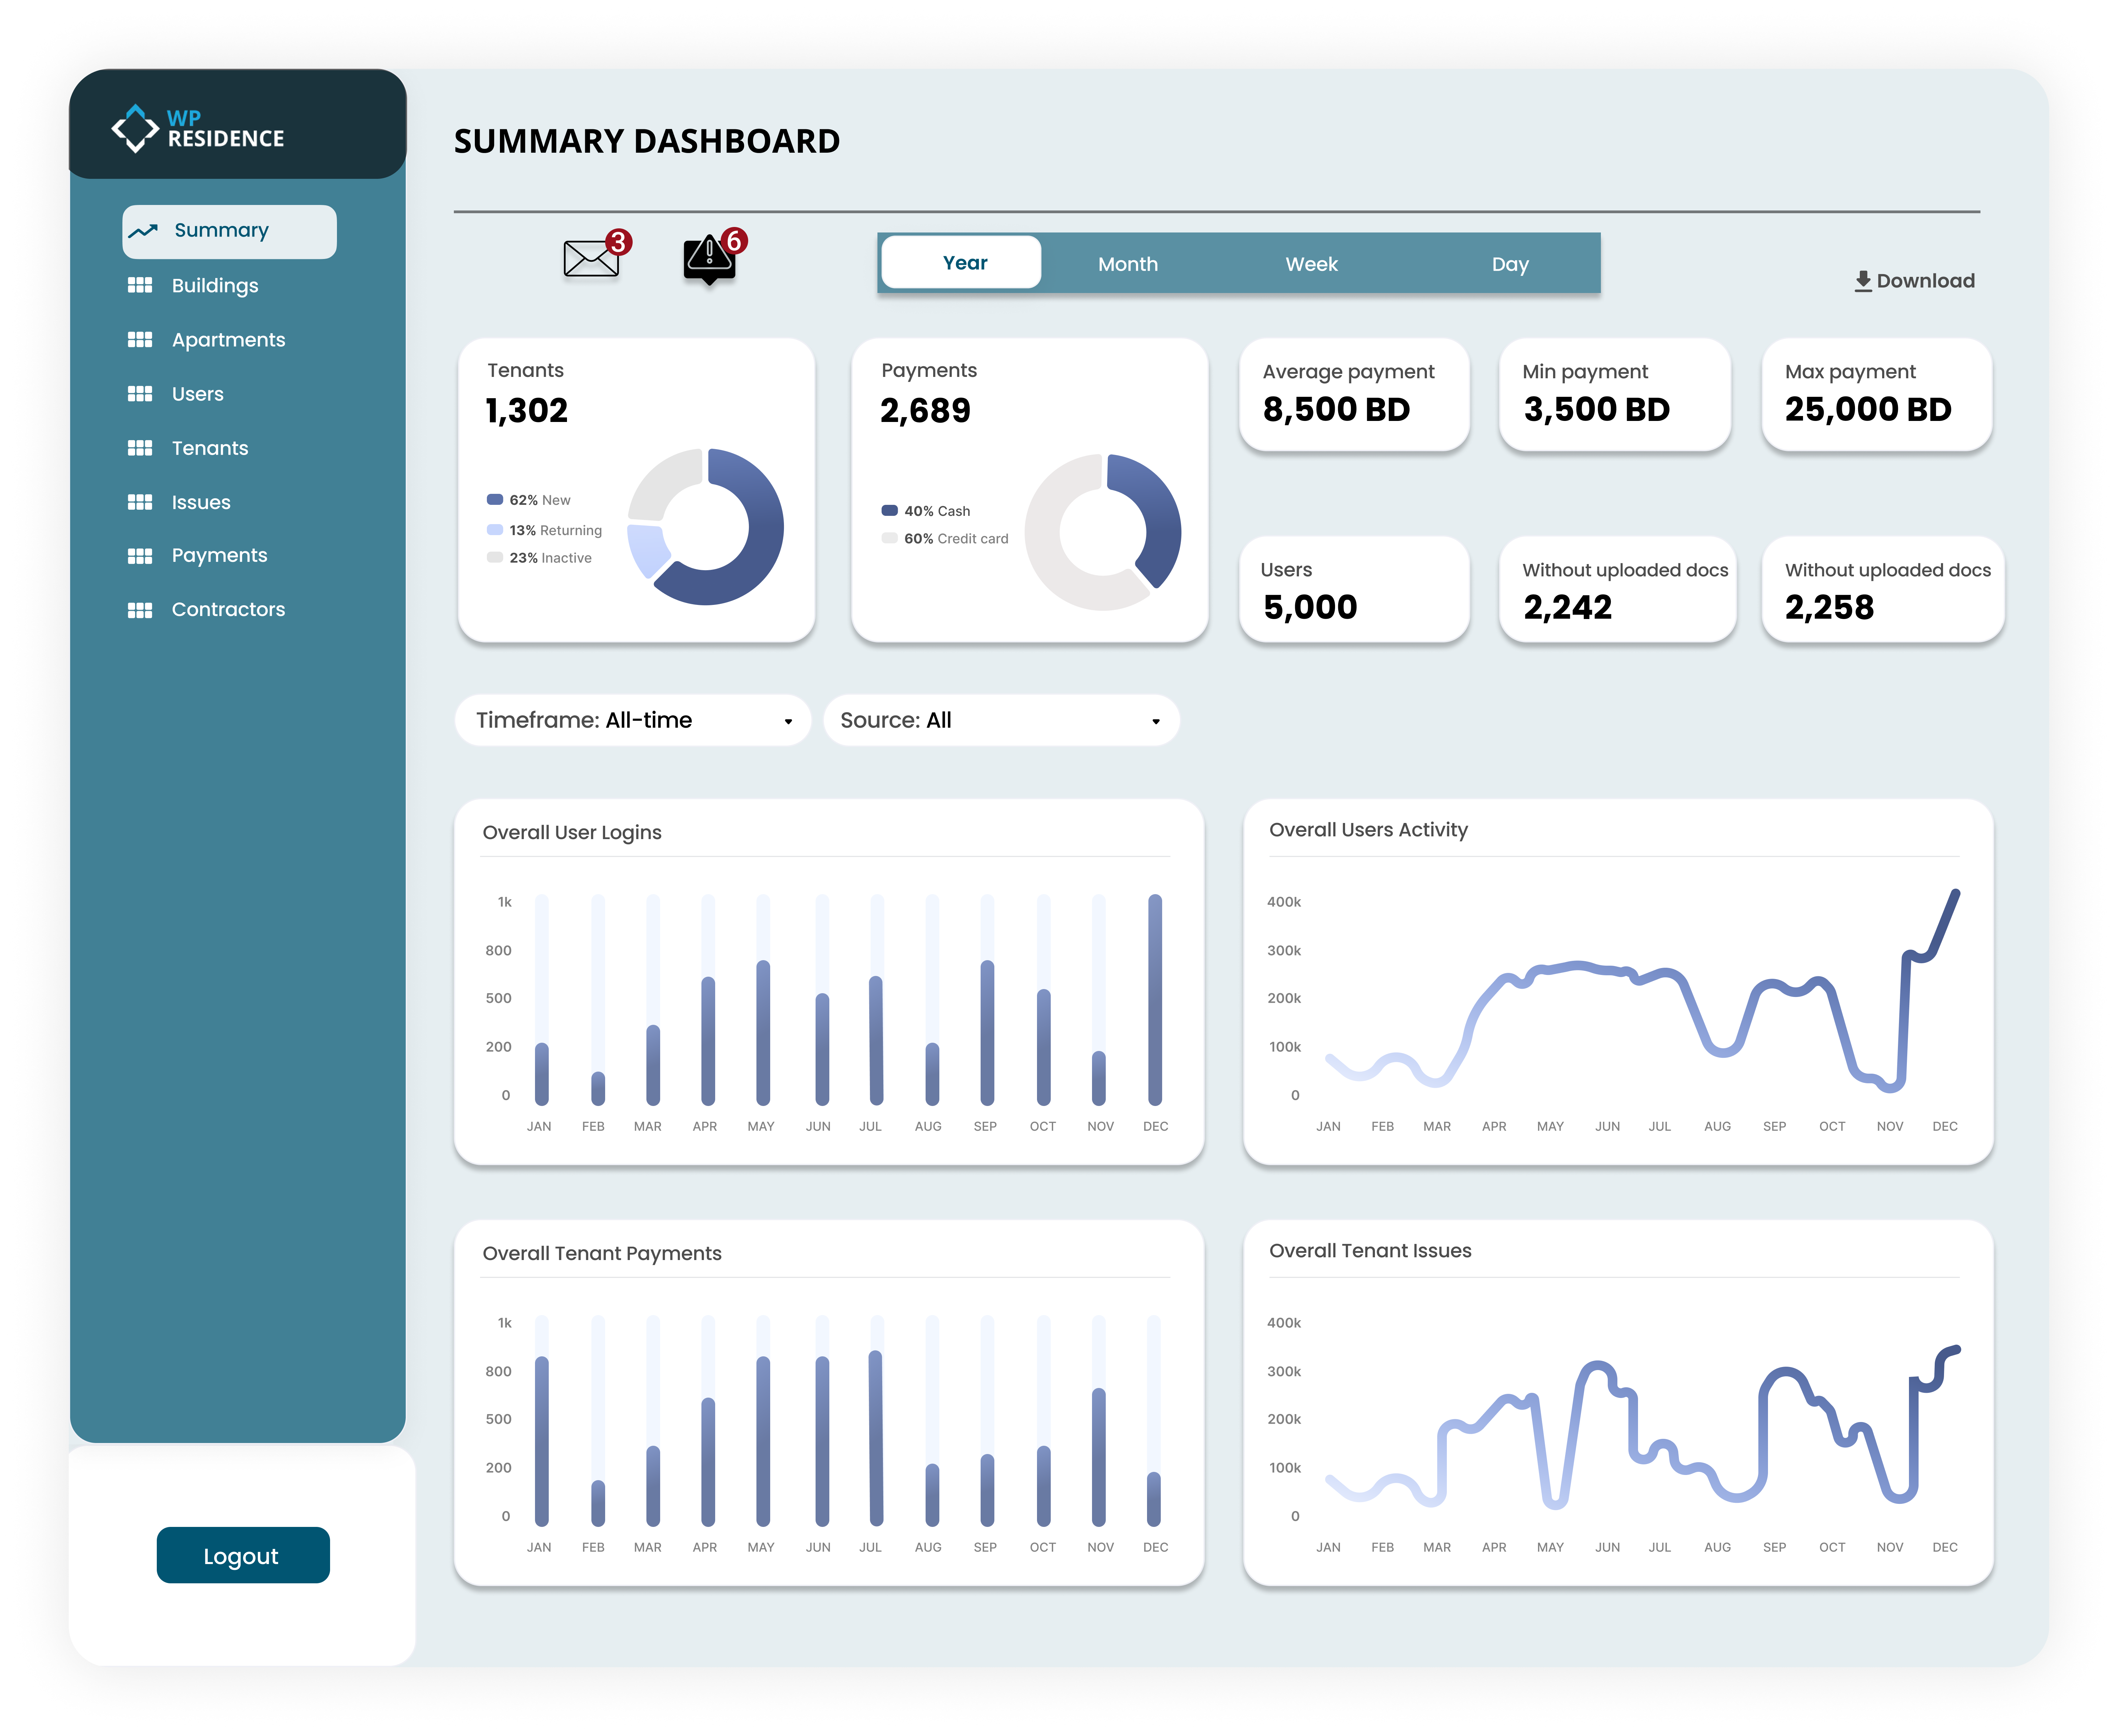Screen dimensions: 2118x1736
Task: Click the Overall Users Activity line chart
Action: (1642, 990)
